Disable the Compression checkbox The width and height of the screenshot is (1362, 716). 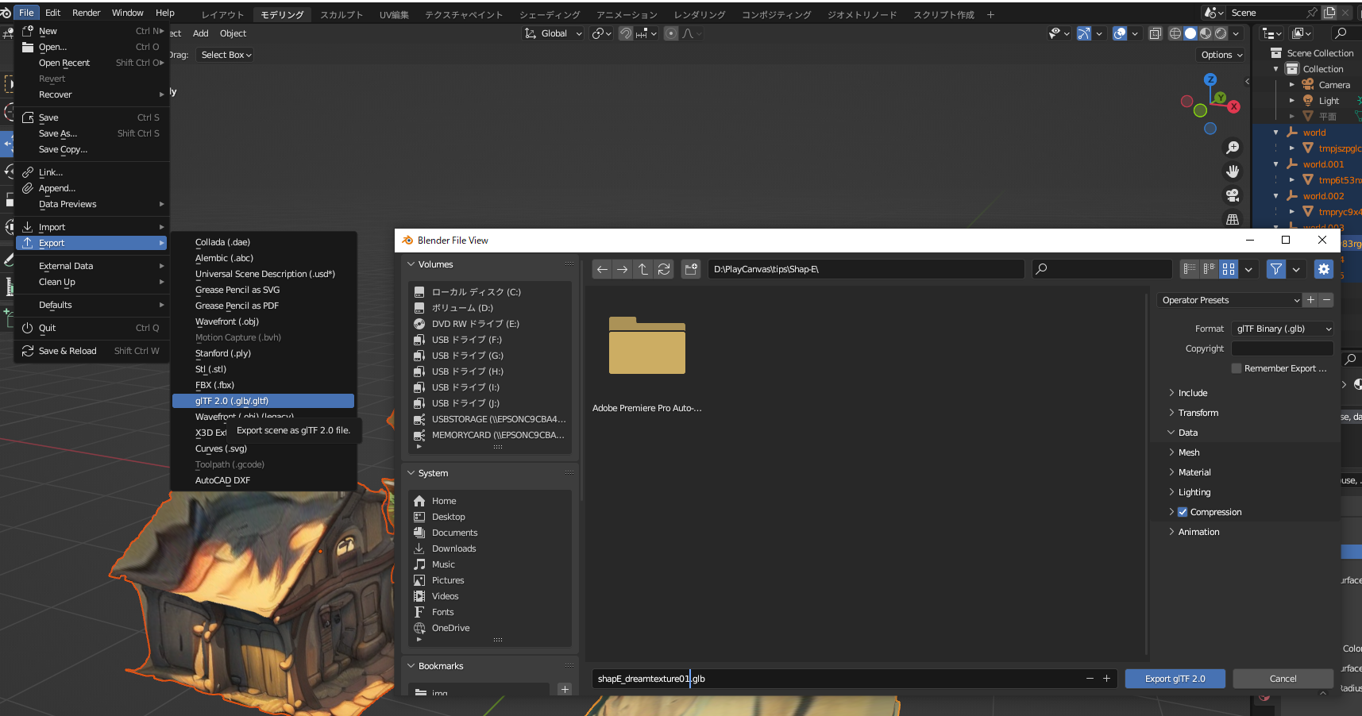tap(1183, 512)
